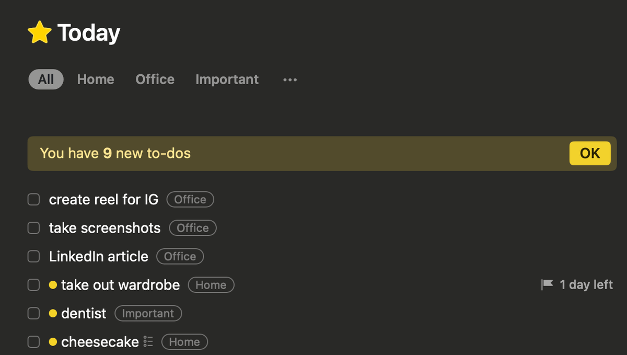627x355 pixels.
Task: Click the yellow dot beside cheesecake
Action: pos(53,341)
